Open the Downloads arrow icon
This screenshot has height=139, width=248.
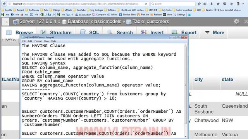[x=212, y=4]
